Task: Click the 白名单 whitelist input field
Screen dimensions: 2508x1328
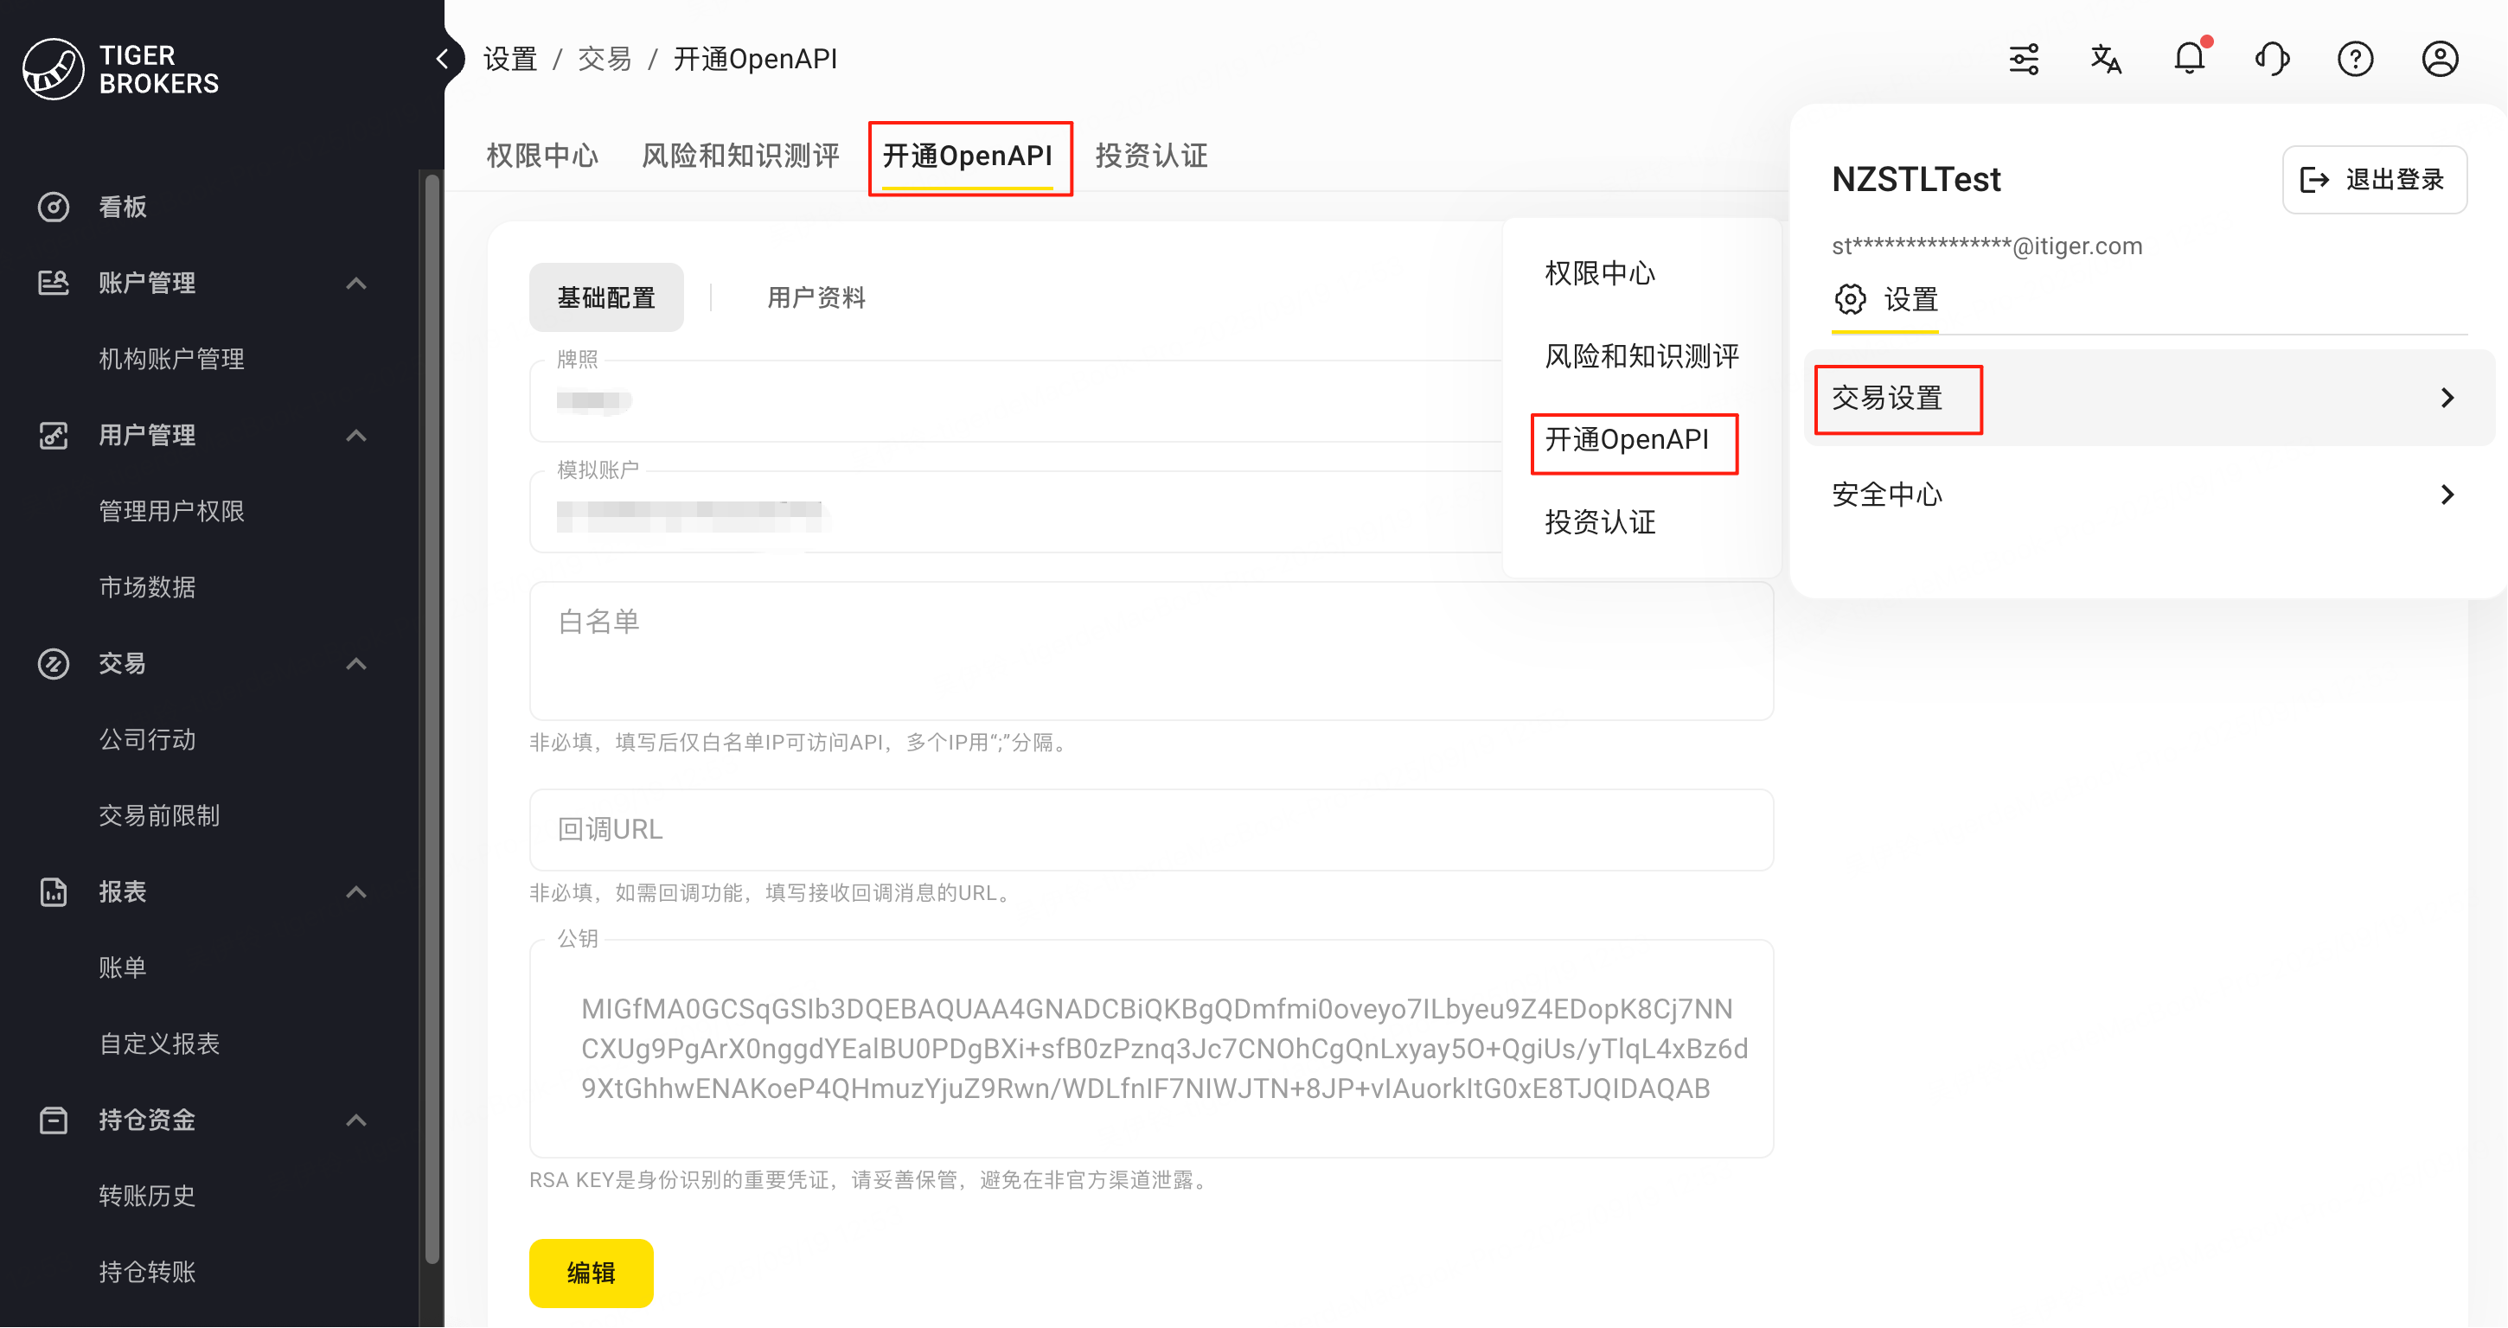Action: [x=1151, y=651]
